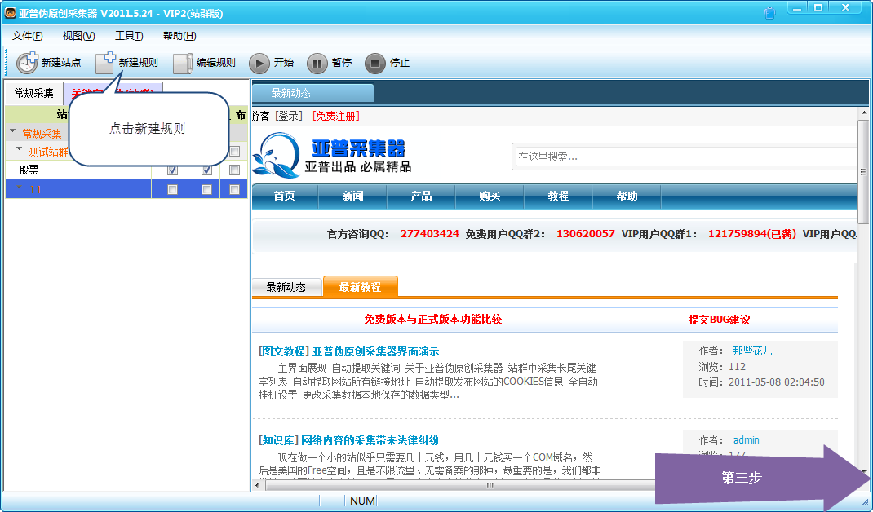Collapse the 常规采集 tree group

click(13, 132)
